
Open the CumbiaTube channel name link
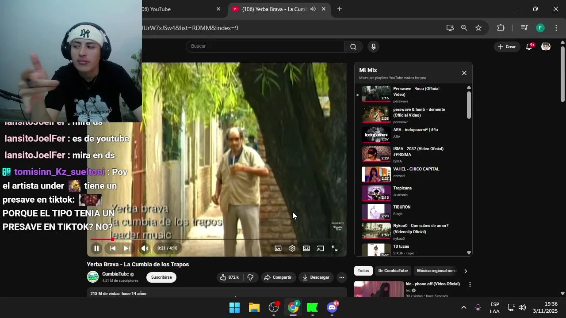tap(115, 274)
